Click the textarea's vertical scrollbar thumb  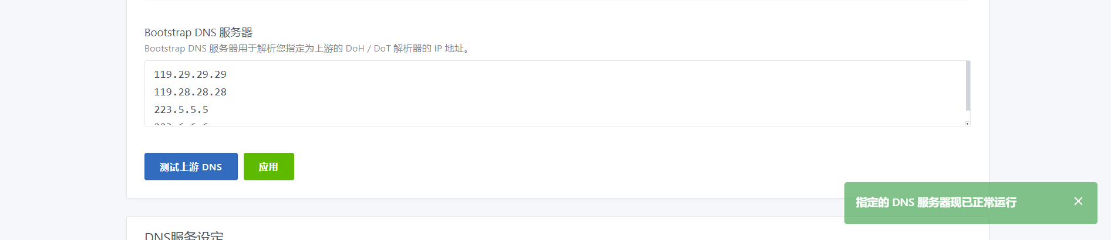[x=968, y=85]
